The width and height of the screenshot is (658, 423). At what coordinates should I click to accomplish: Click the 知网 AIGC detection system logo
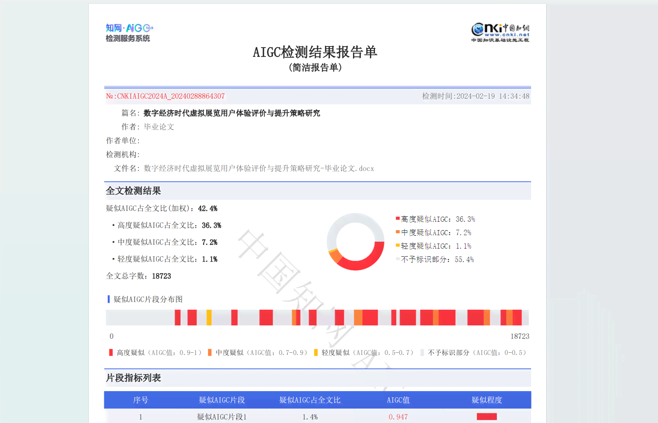click(x=129, y=33)
